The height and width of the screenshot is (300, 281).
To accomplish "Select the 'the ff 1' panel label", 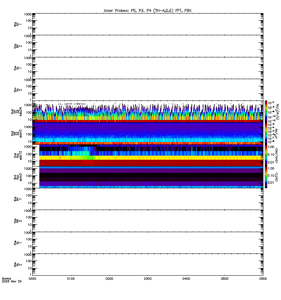I will pos(18,199).
